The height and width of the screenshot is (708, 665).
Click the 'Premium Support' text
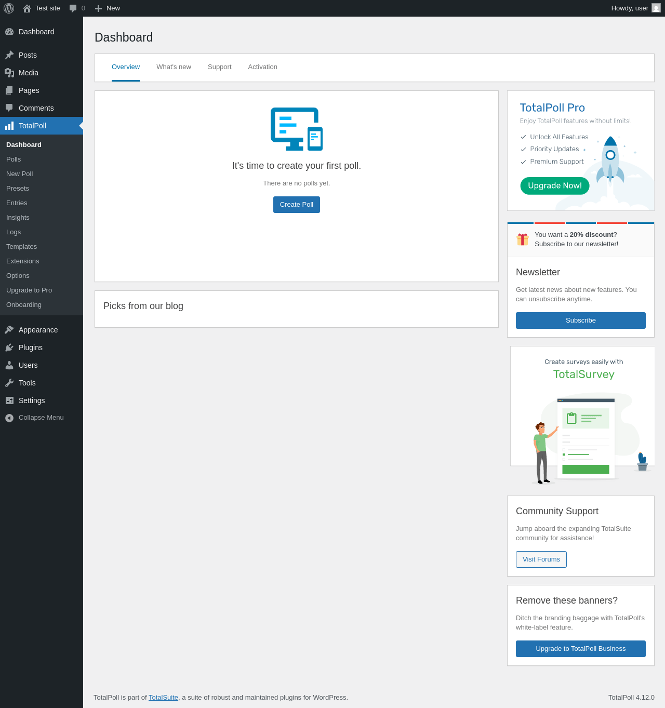557,162
